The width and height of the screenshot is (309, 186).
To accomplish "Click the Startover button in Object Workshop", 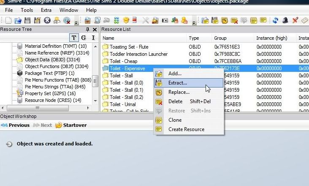I will click(x=71, y=125).
